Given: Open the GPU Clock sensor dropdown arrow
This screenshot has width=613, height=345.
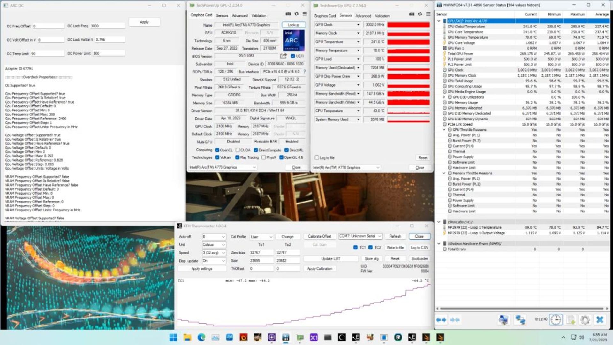Looking at the screenshot, I should (x=358, y=25).
